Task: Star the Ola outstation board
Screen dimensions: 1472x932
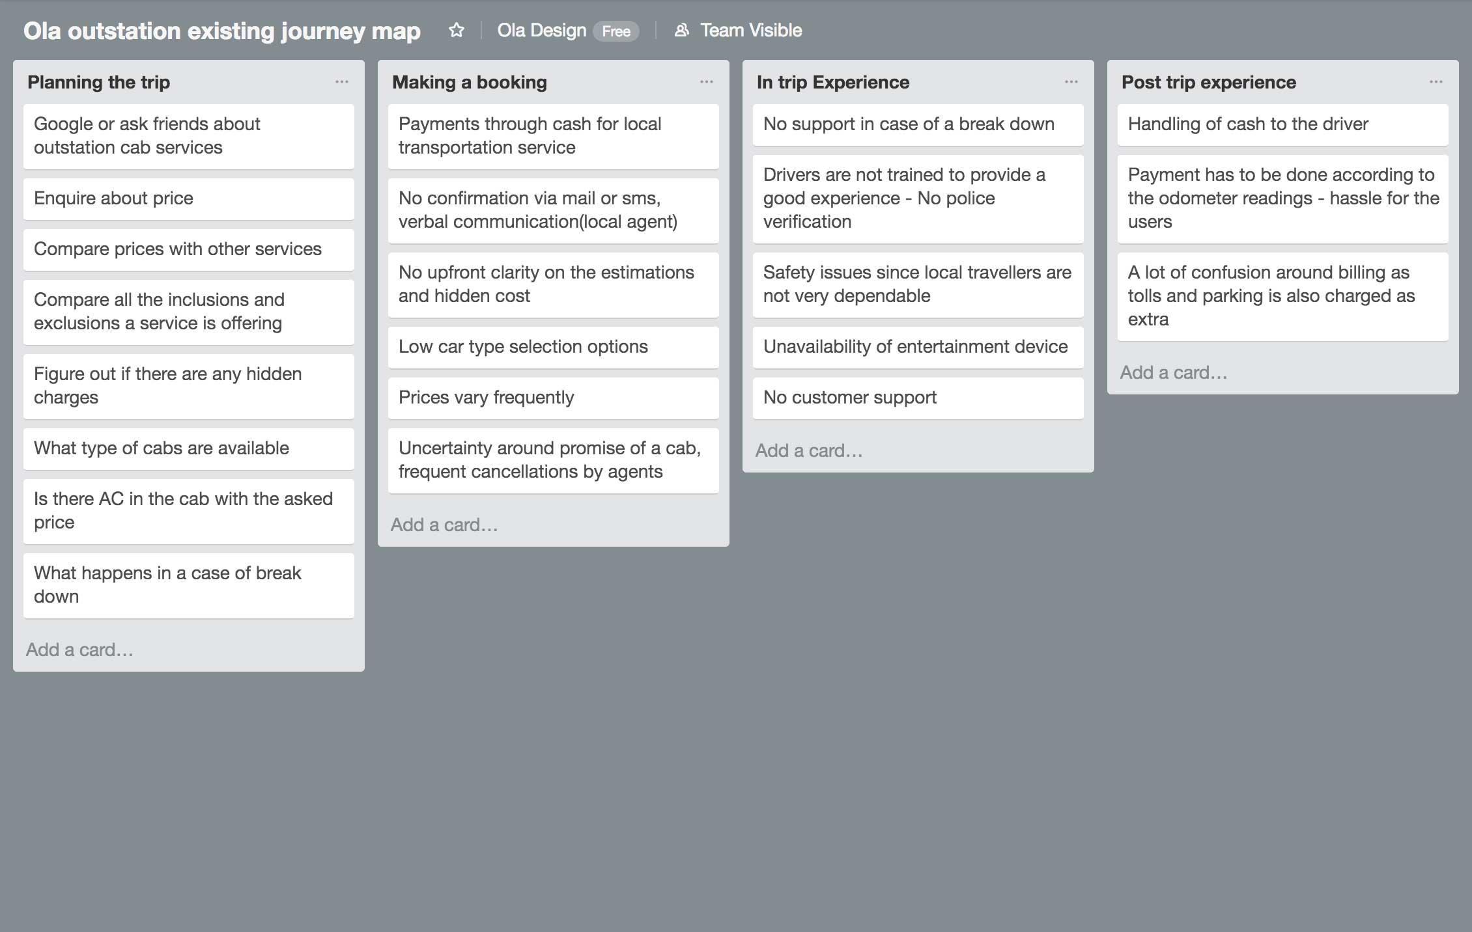Action: (x=457, y=30)
